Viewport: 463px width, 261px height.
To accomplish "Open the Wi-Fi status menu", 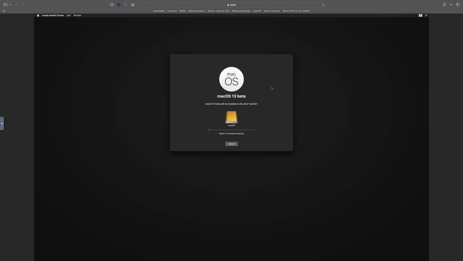I will [426, 15].
